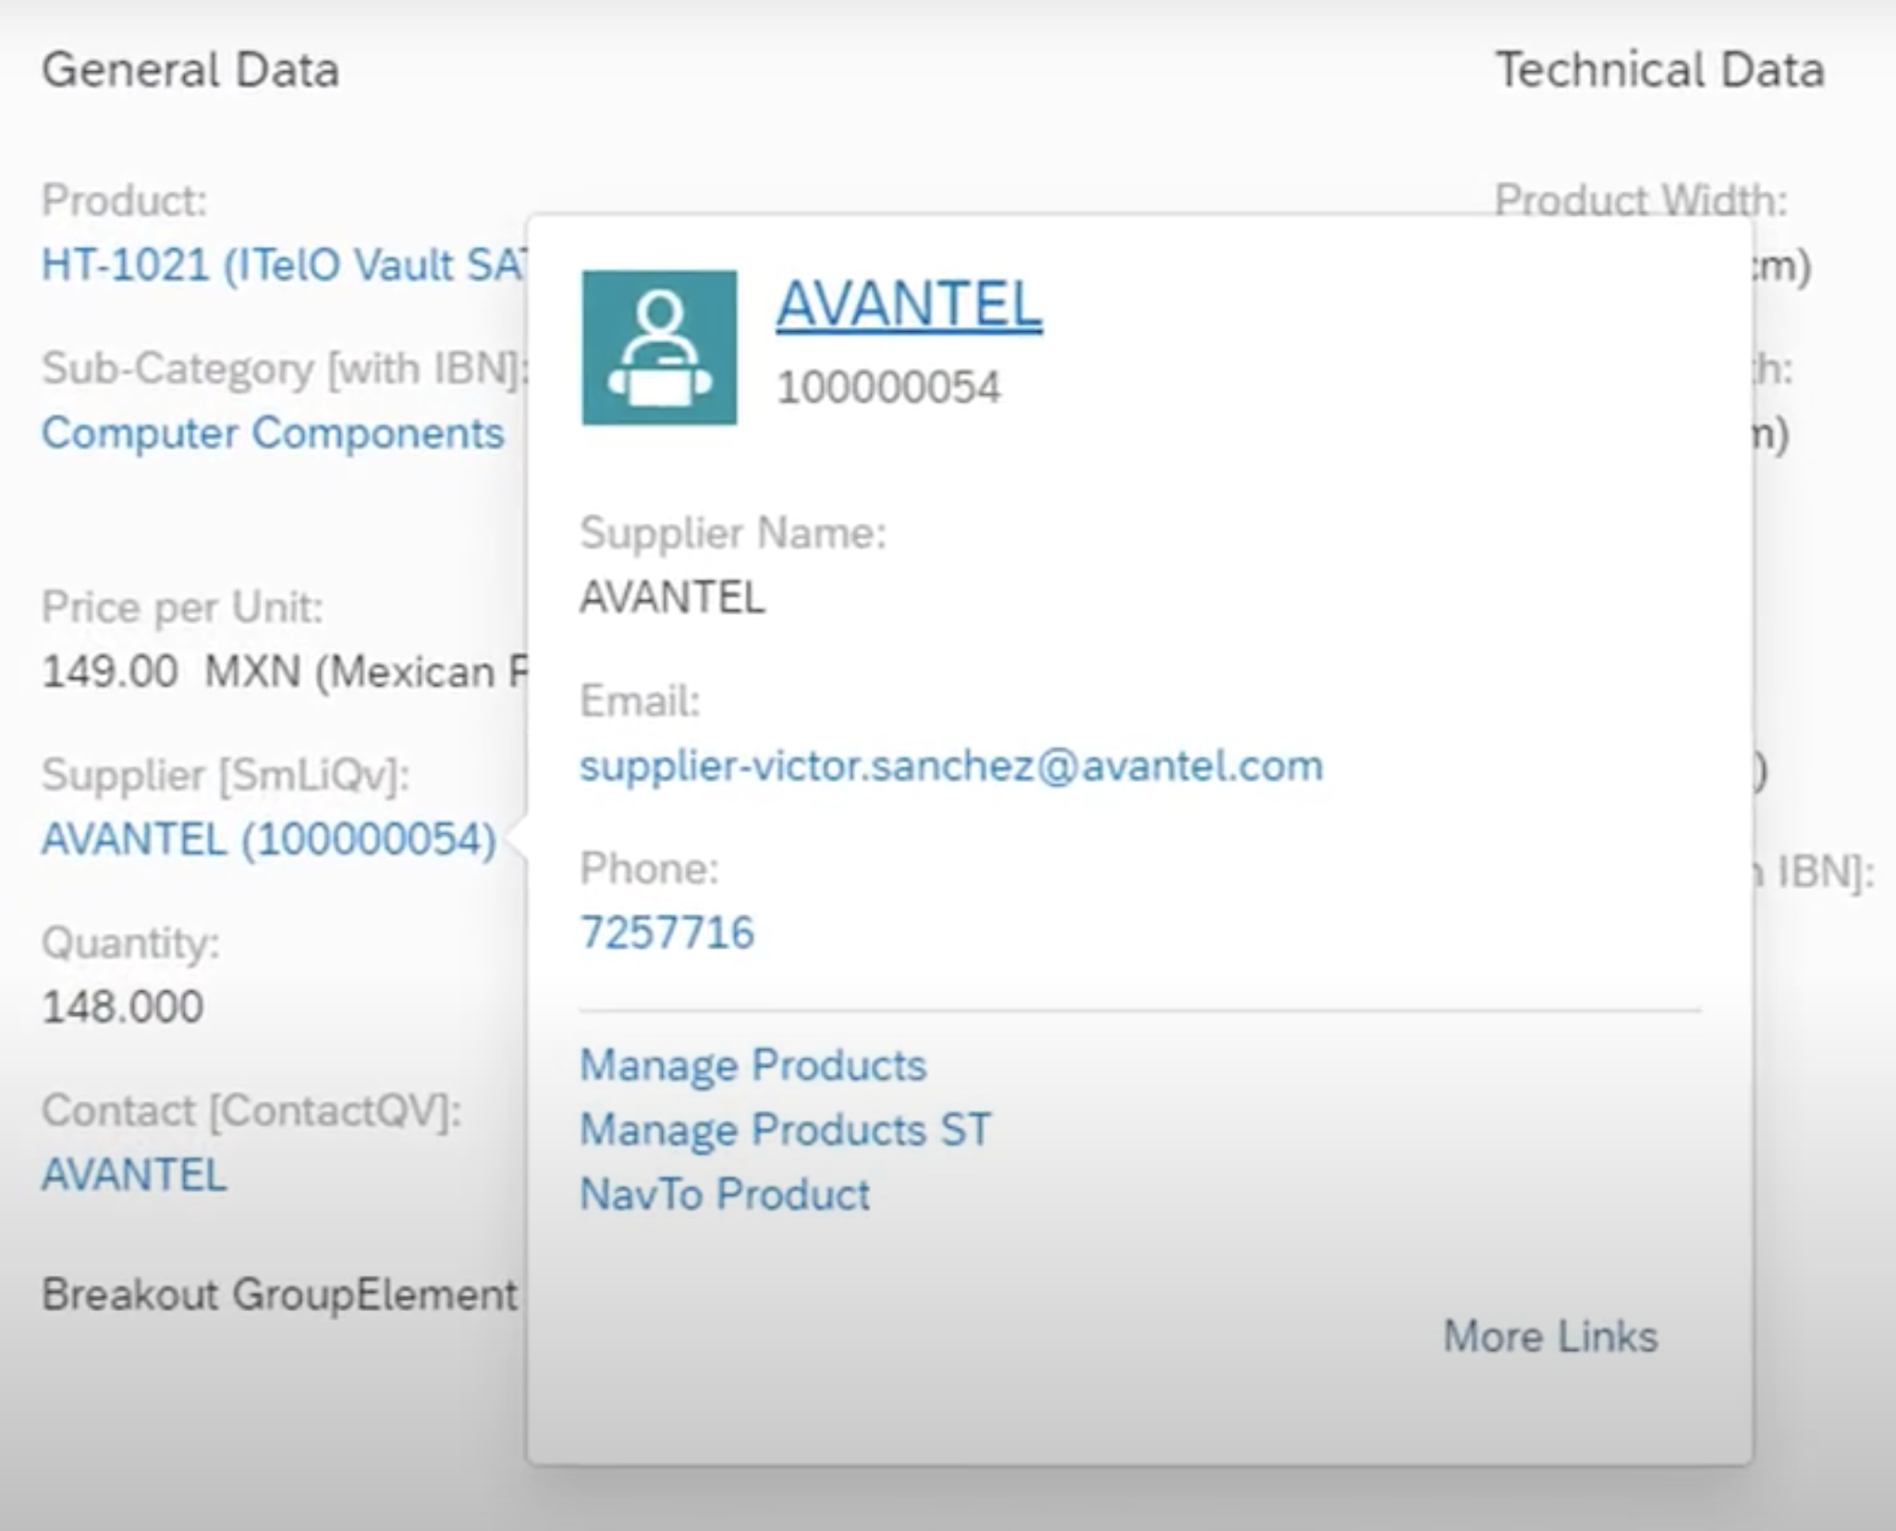The width and height of the screenshot is (1896, 1531).
Task: Click the Supplier Name value AVANTEL
Action: tap(672, 597)
